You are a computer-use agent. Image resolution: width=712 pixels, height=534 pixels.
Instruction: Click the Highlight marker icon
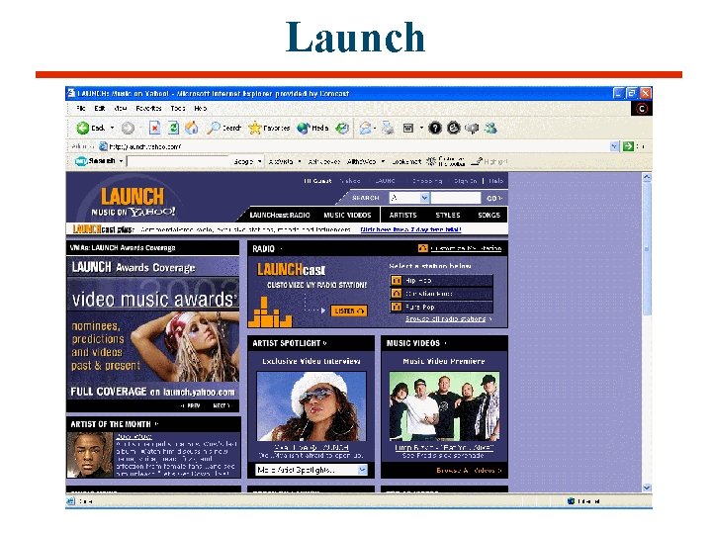[x=477, y=161]
